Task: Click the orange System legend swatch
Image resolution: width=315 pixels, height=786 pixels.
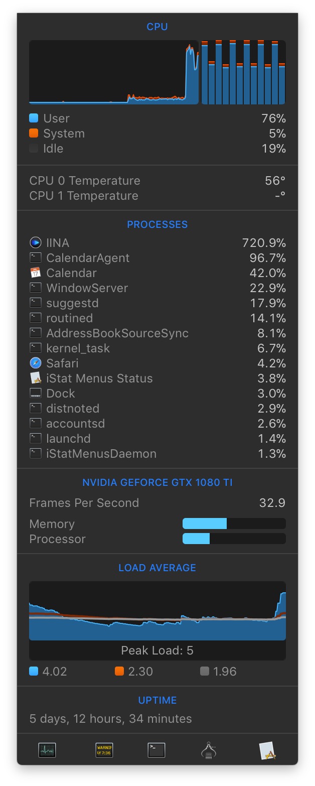Action: [x=34, y=134]
